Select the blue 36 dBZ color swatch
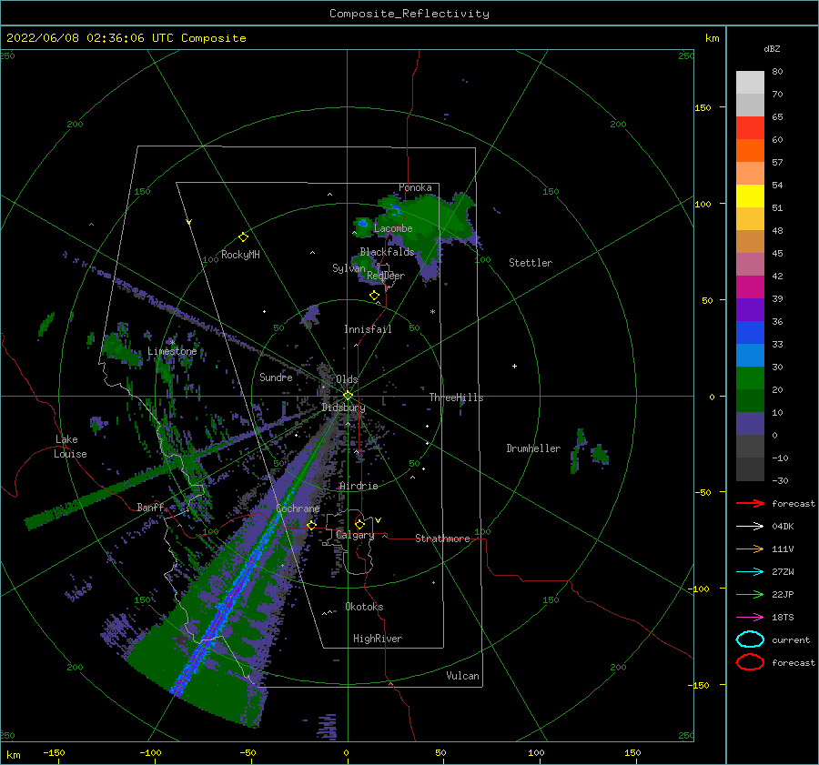The height and width of the screenshot is (765, 819). [750, 333]
